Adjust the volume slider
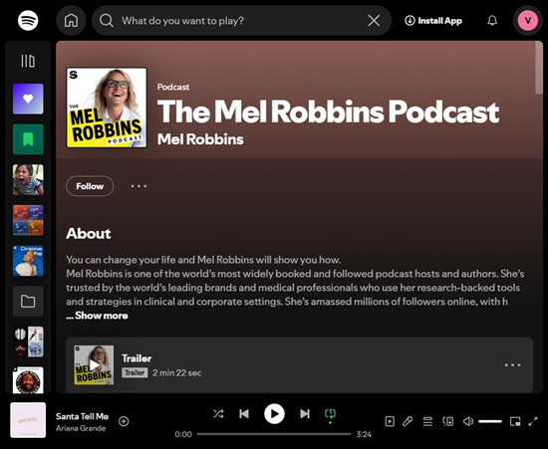The height and width of the screenshot is (449, 548). [x=490, y=421]
